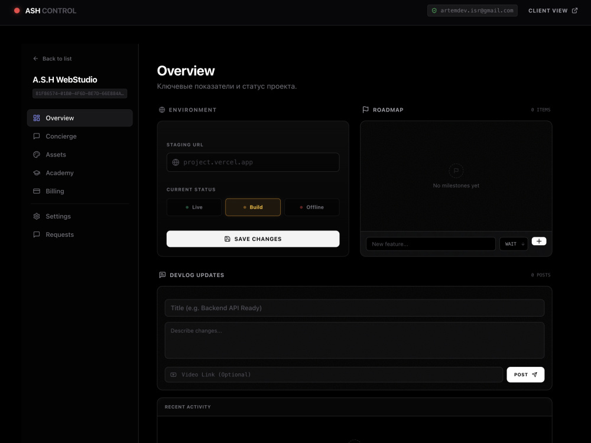The width and height of the screenshot is (591, 443).
Task: Click the red ASH Control logo dot
Action: click(17, 11)
